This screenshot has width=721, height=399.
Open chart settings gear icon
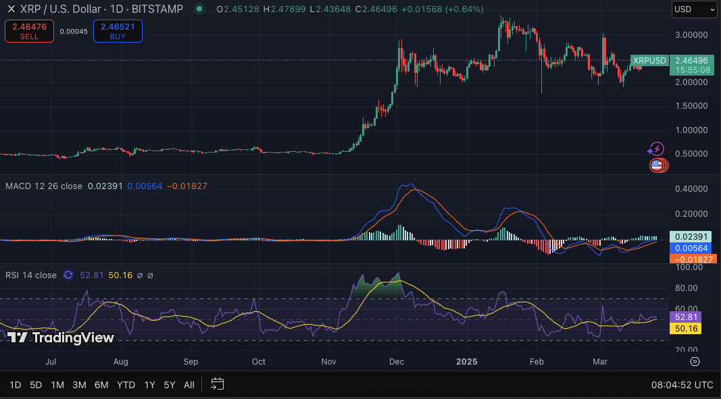point(695,361)
